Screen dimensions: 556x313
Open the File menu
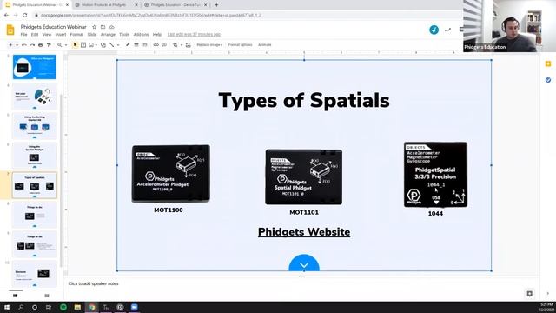23,35
